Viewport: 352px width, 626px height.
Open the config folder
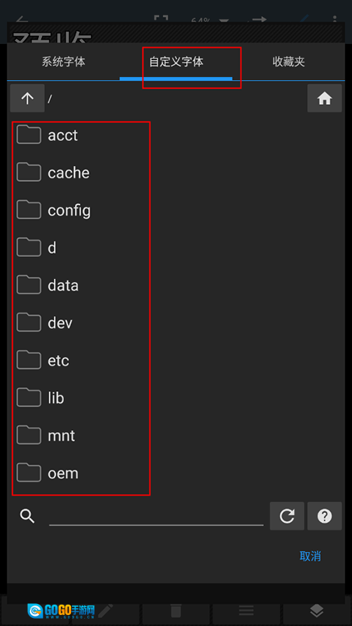click(81, 210)
